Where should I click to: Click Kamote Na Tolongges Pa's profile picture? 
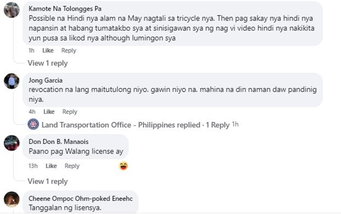11,10
